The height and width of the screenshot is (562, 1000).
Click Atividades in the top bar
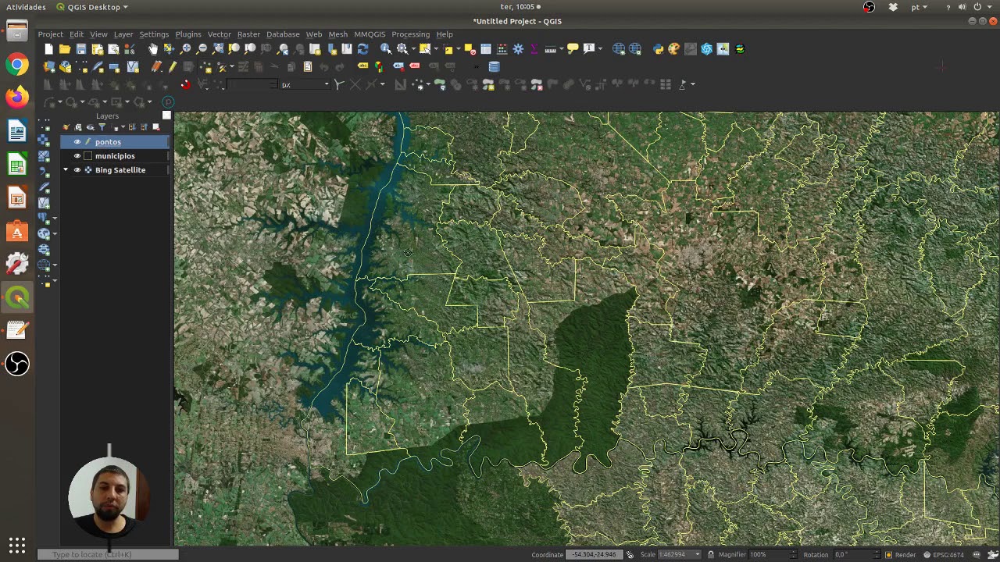[25, 7]
